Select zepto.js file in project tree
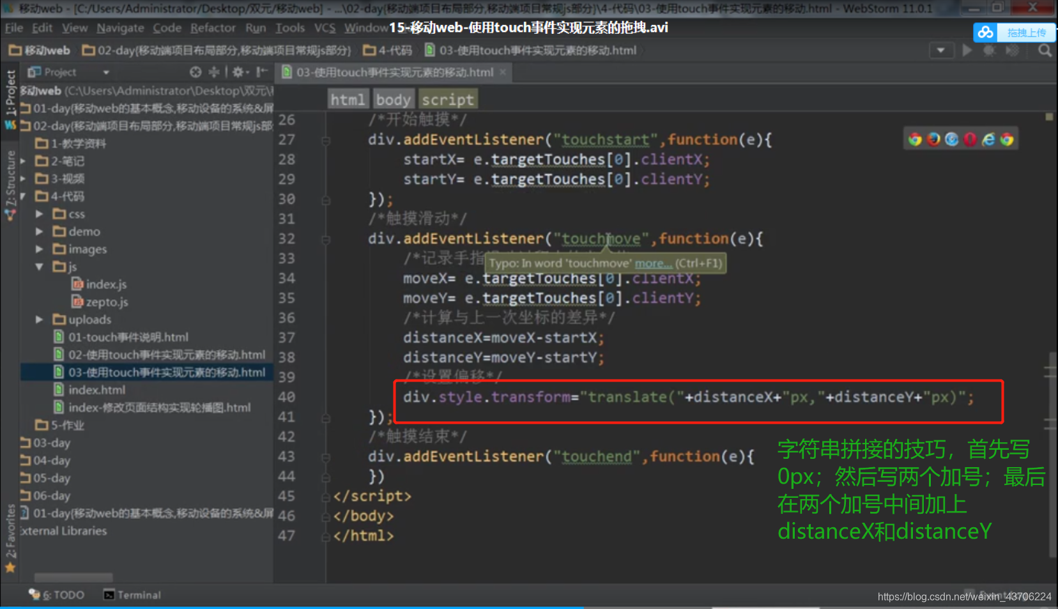 (107, 302)
